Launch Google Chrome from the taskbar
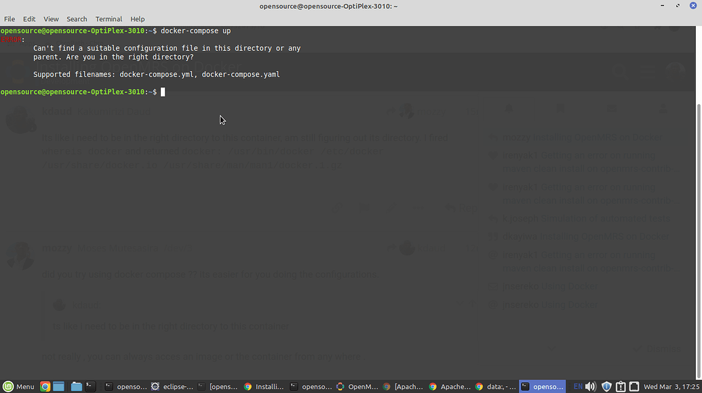This screenshot has width=702, height=393. point(45,386)
